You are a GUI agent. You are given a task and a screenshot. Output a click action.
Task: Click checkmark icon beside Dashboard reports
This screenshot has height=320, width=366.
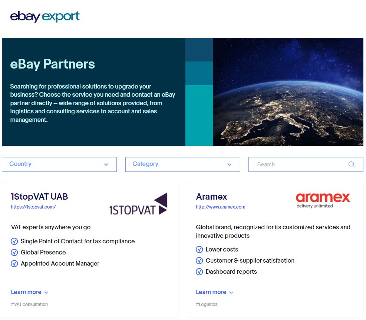(199, 272)
